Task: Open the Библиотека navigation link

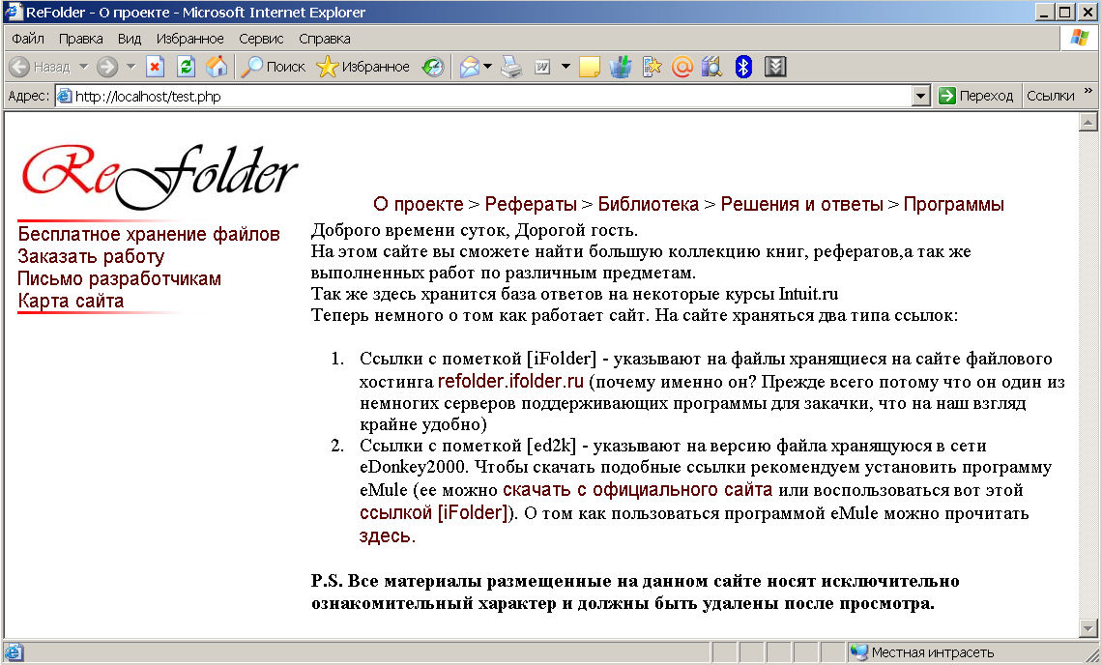Action: click(648, 205)
